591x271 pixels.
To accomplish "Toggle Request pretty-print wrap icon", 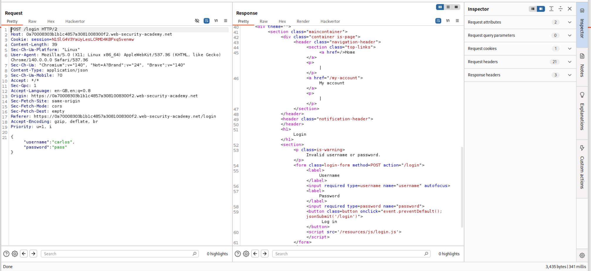I will click(x=206, y=21).
